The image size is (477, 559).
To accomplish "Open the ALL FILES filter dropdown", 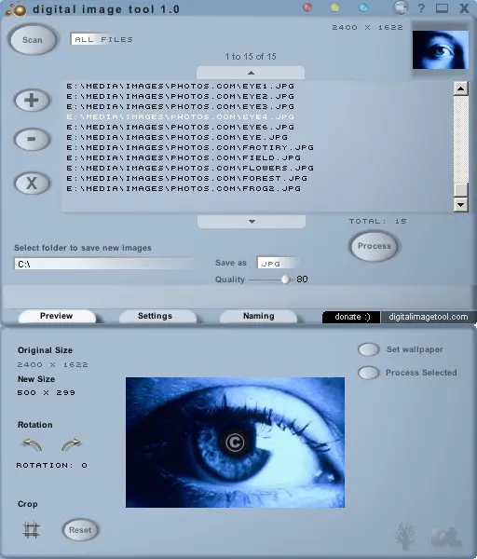I will click(x=103, y=39).
